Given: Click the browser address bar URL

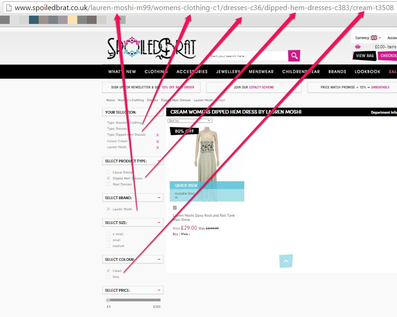Looking at the screenshot, I should [x=204, y=8].
